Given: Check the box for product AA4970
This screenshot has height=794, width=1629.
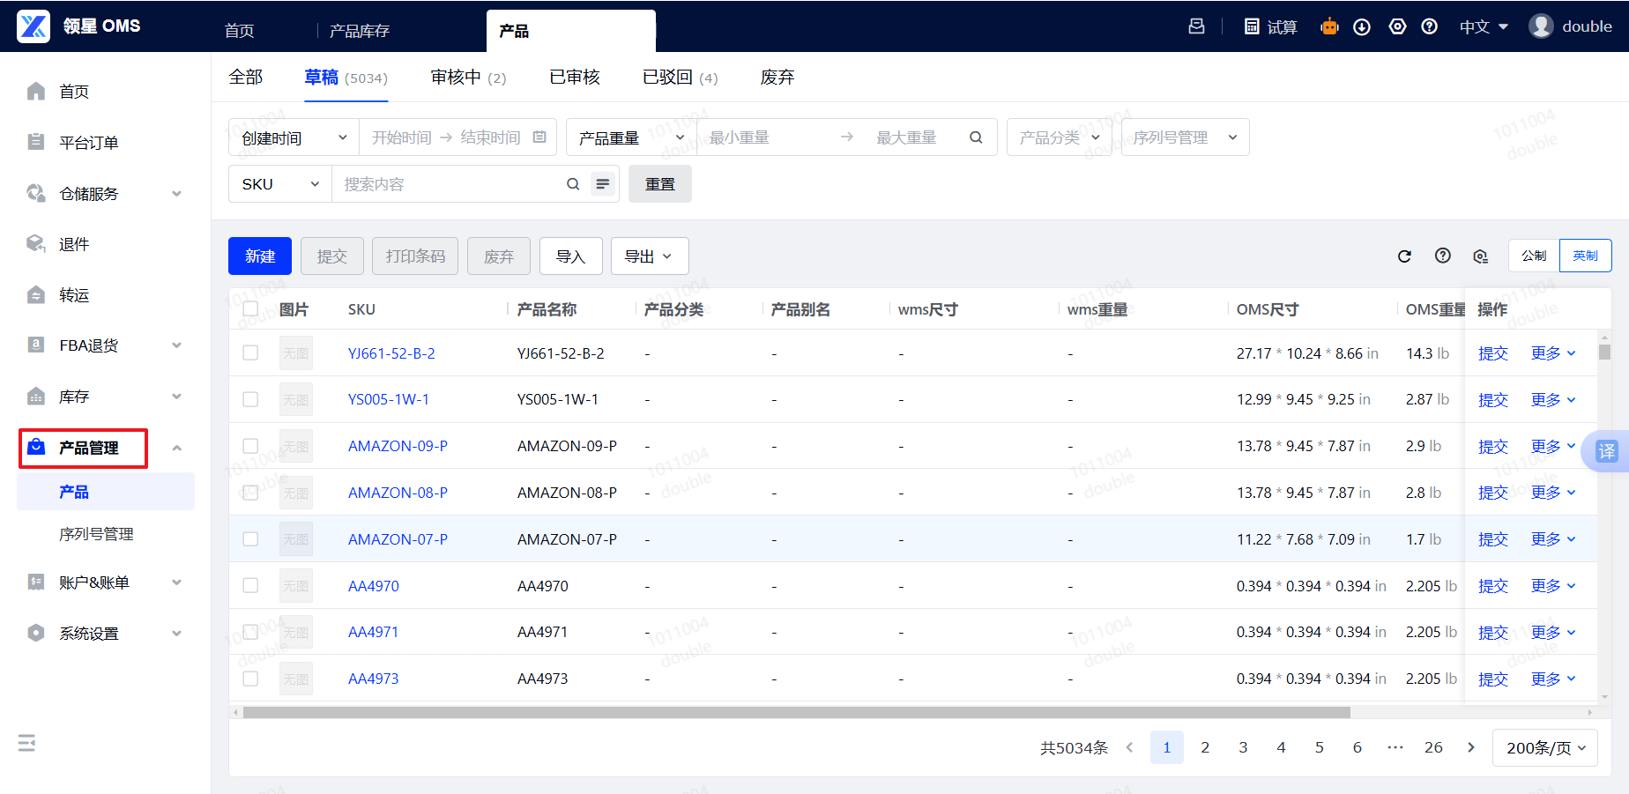Looking at the screenshot, I should (250, 585).
